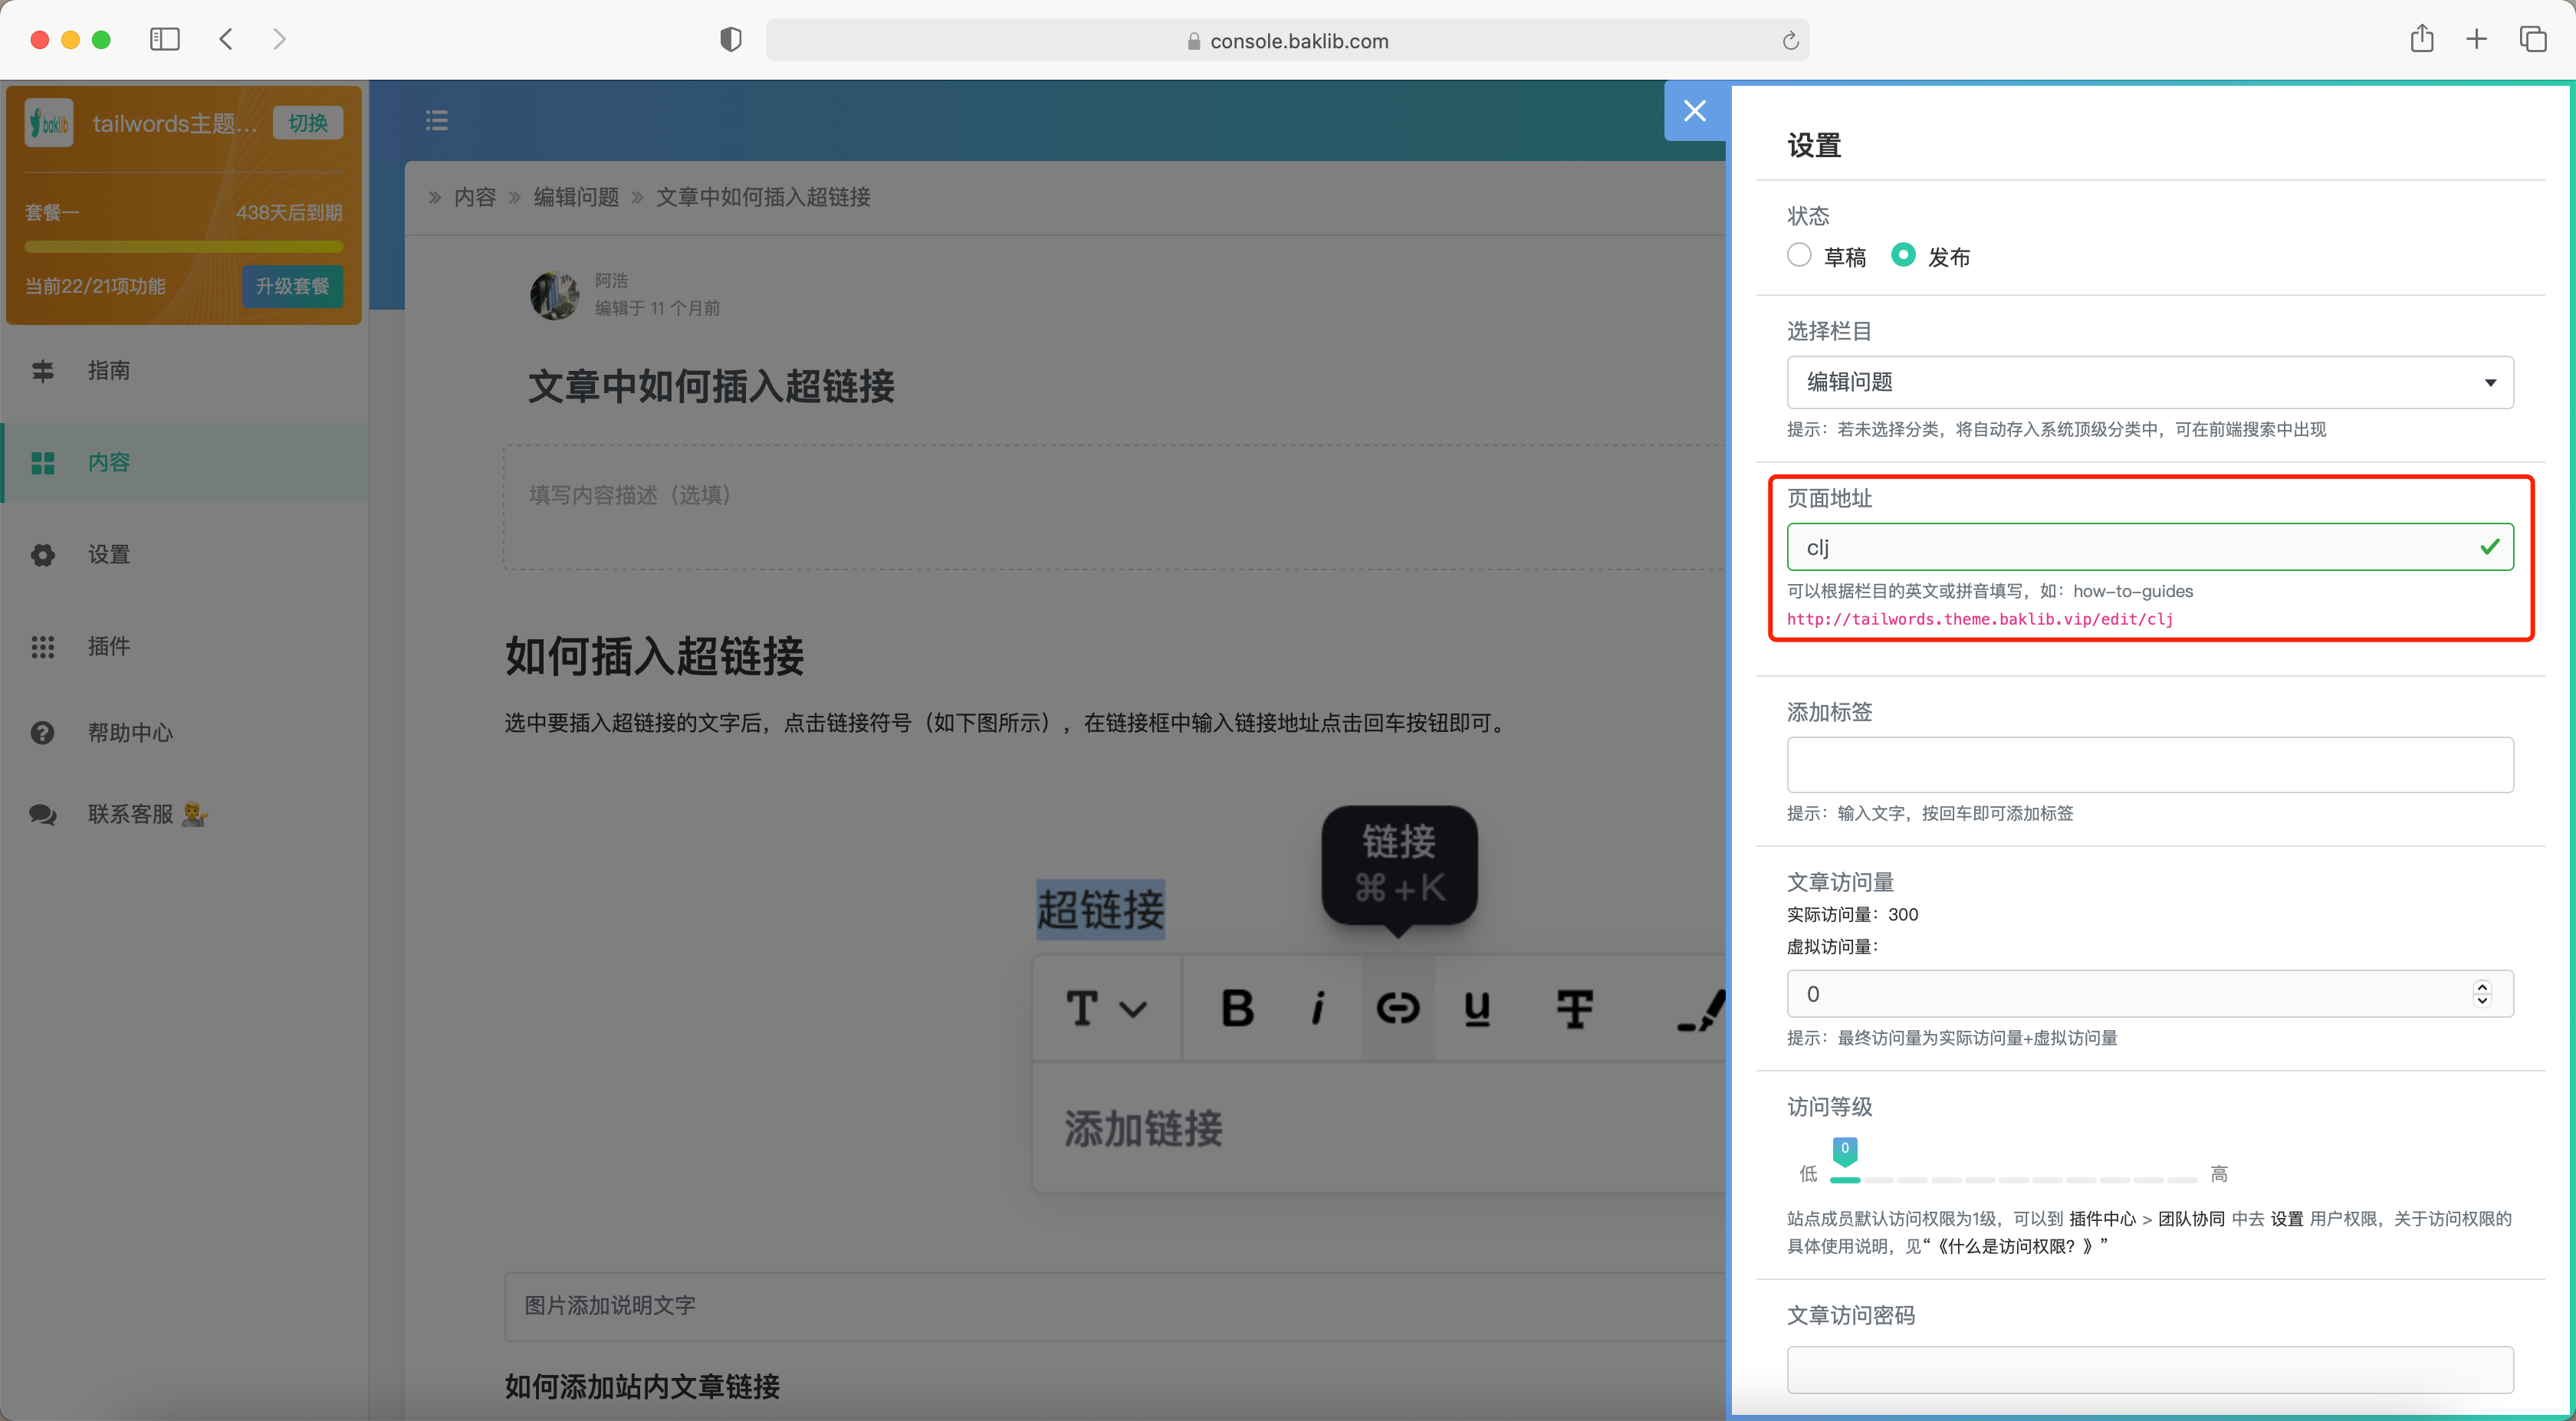Click the 套餐 usage progress bar
2576x1421 pixels.
point(184,246)
